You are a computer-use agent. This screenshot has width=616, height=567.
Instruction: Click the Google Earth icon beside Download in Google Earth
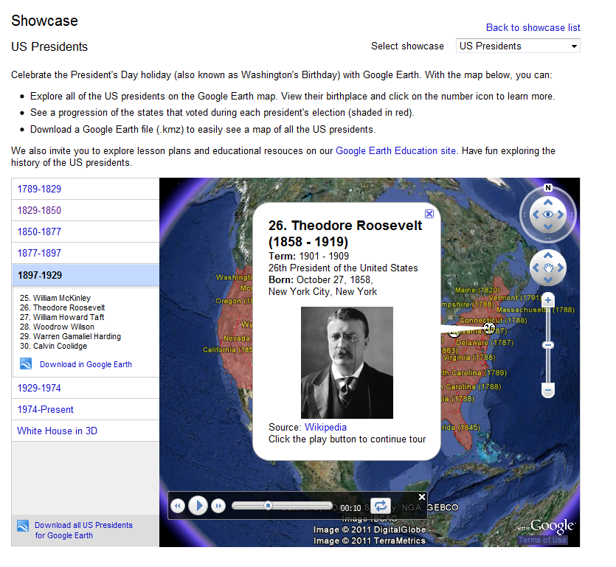pyautogui.click(x=26, y=363)
